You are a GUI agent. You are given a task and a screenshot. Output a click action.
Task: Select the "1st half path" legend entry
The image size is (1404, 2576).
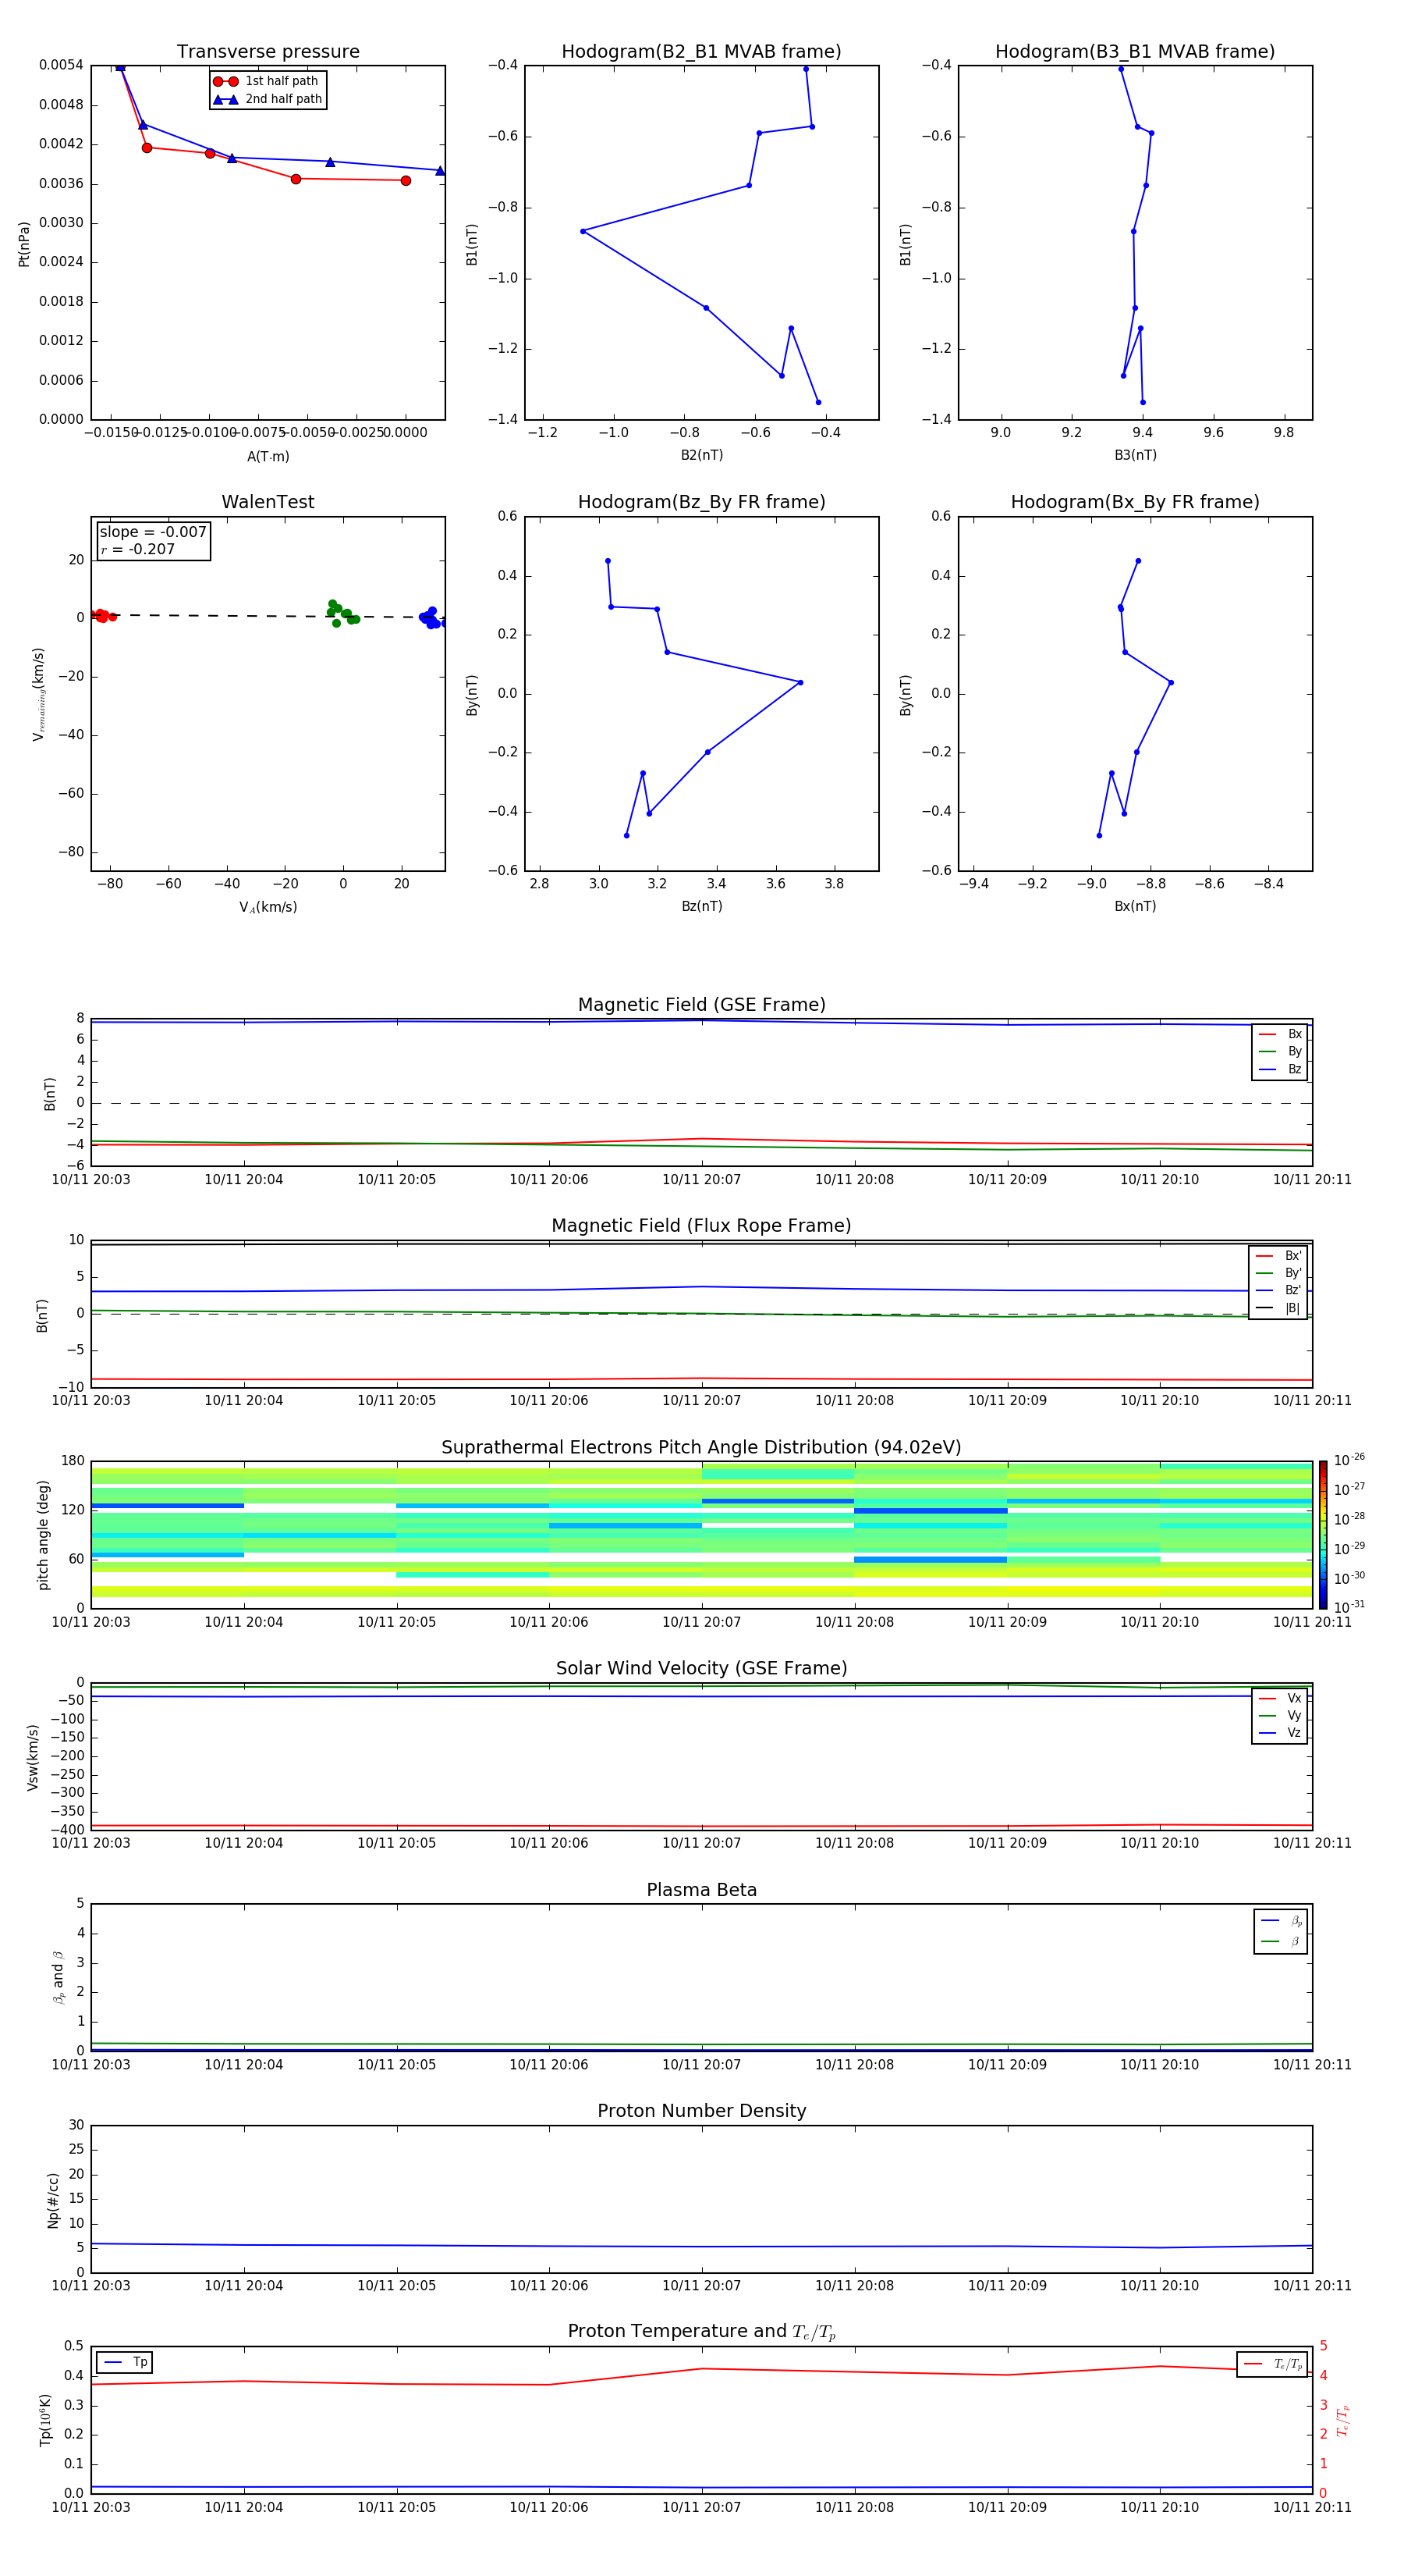(267, 81)
